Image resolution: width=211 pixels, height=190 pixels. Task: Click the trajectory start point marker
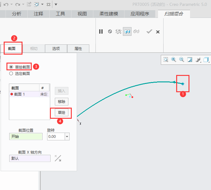click(x=183, y=84)
